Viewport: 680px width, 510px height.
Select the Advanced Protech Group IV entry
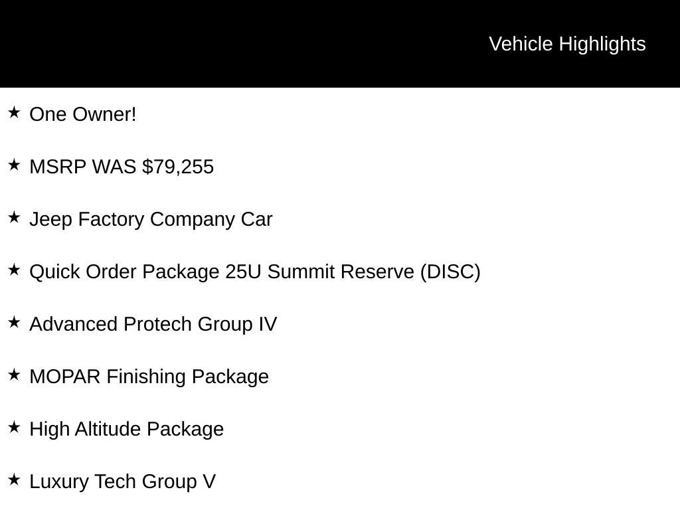[x=153, y=324]
